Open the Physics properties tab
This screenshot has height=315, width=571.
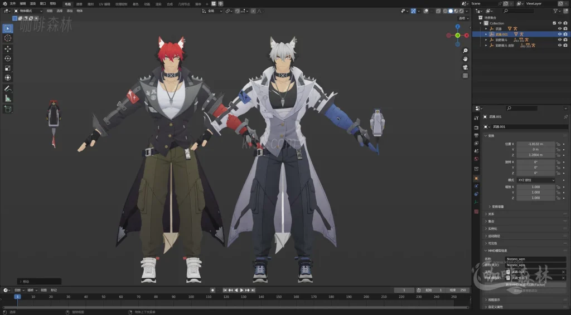click(476, 186)
